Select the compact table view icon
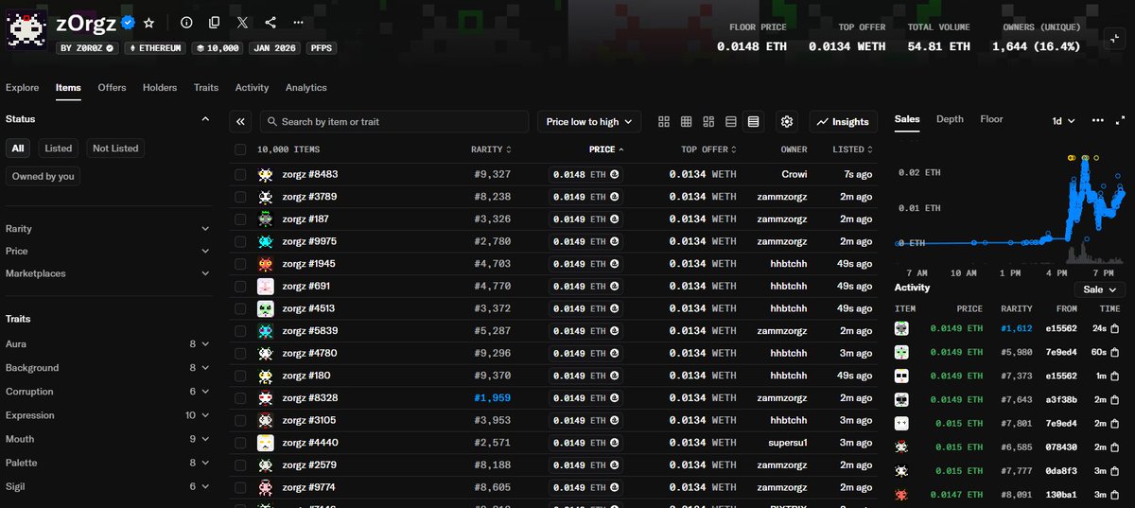Screen dimensions: 1135x508 point(753,122)
